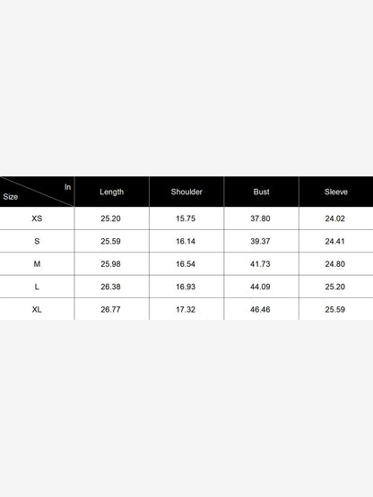The image size is (373, 497).
Task: Select the XL size row label
Action: coord(37,309)
